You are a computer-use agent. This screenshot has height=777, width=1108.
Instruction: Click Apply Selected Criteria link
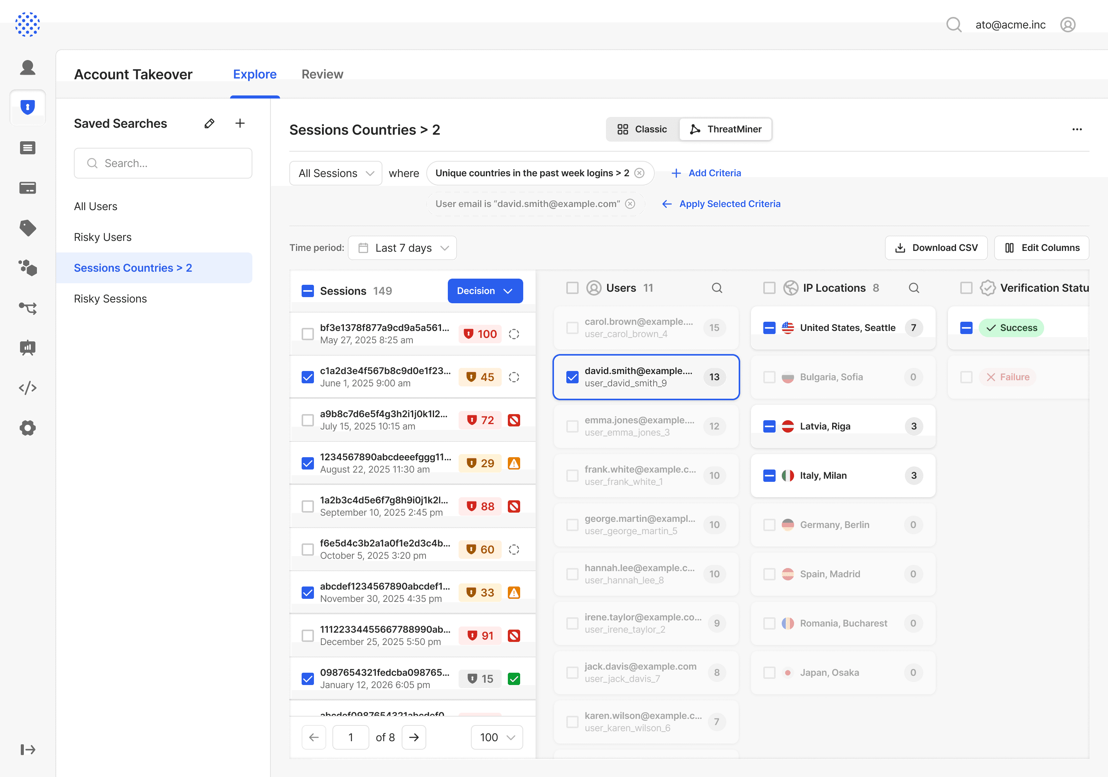click(721, 204)
